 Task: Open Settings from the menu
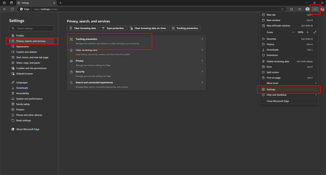[x=289, y=90]
